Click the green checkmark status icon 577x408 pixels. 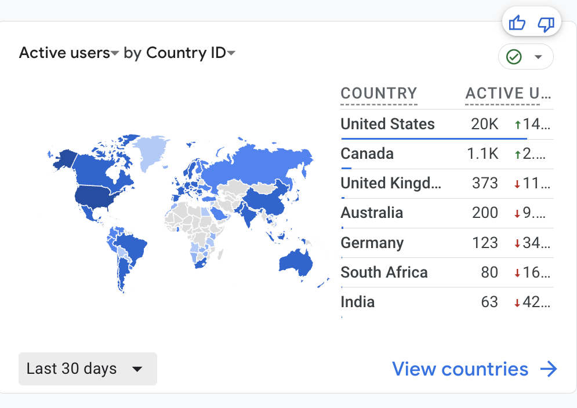tap(514, 57)
